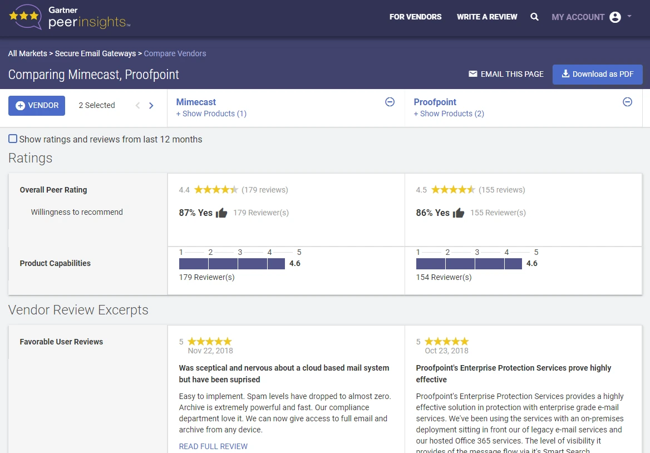Go to All Markets breadcrumb
The image size is (650, 453).
(27, 53)
